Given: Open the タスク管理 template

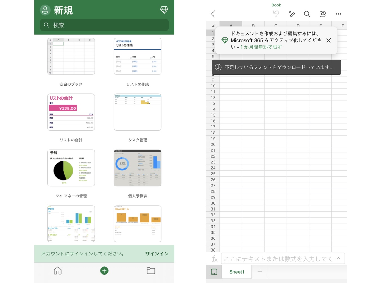Looking at the screenshot, I should click(138, 112).
